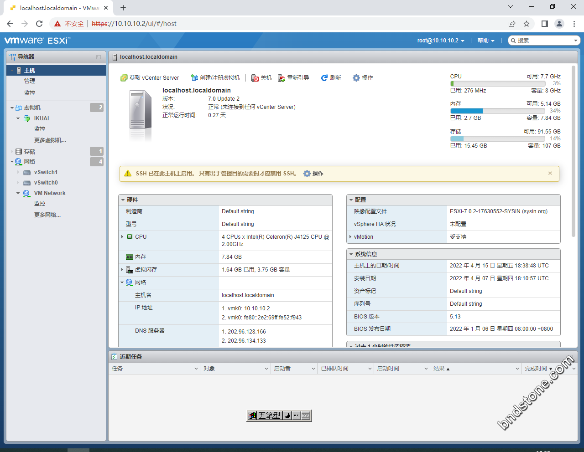Click the refresh (刷新) icon
584x452 pixels.
(x=324, y=78)
